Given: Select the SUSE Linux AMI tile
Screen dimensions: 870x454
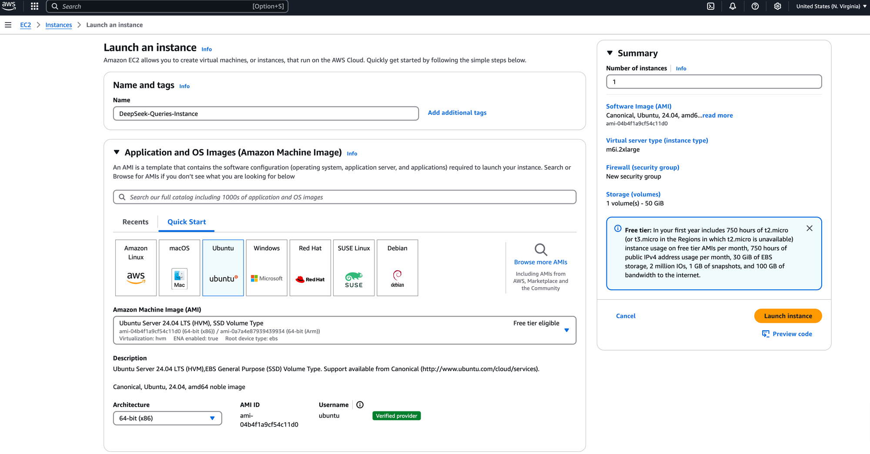Looking at the screenshot, I should (x=354, y=268).
